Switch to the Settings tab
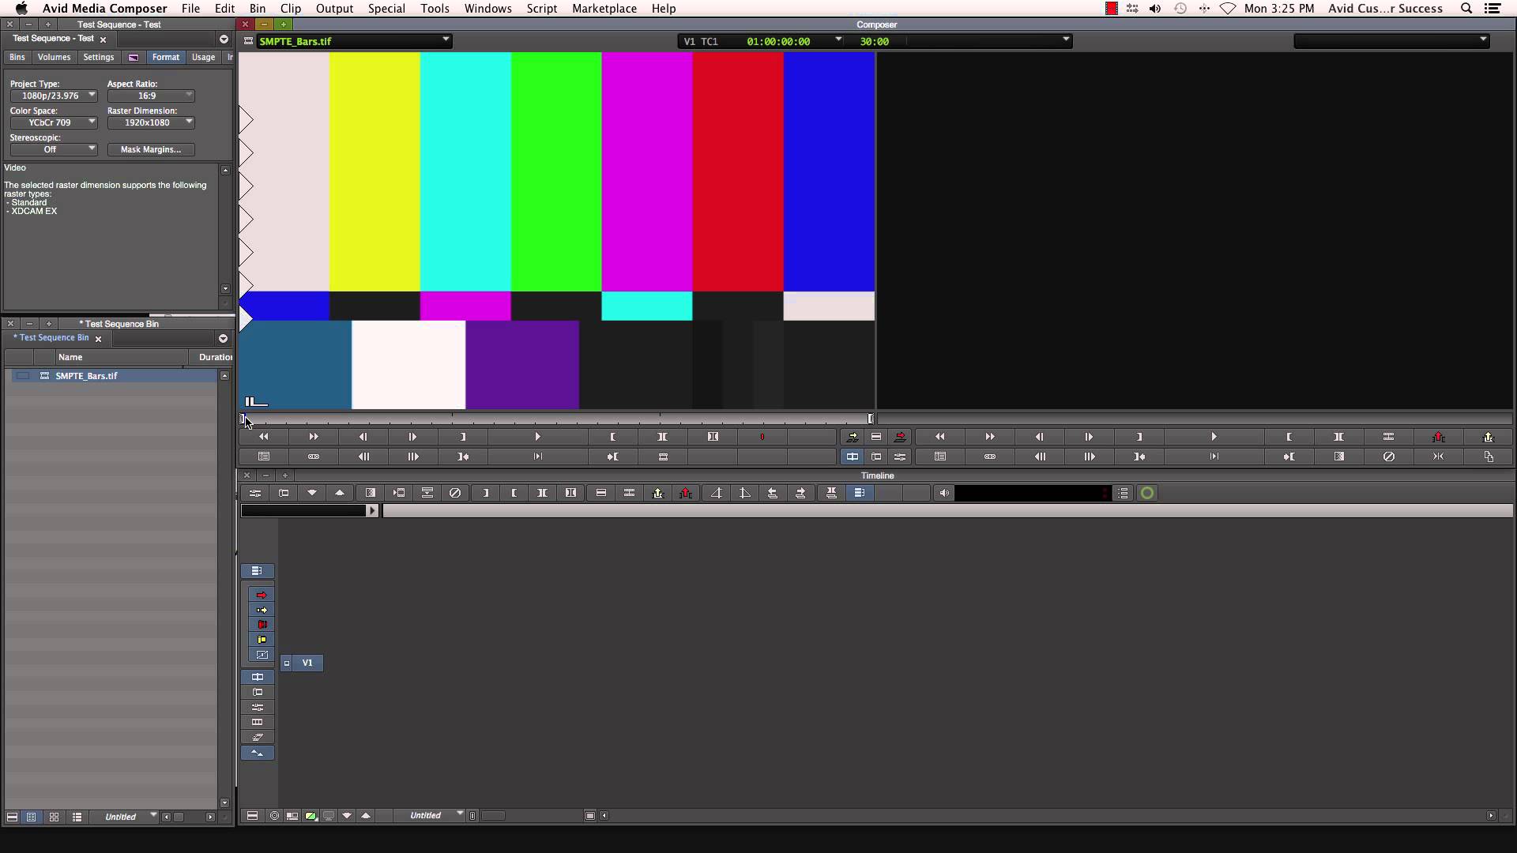Viewport: 1517px width, 853px height. pos(98,57)
